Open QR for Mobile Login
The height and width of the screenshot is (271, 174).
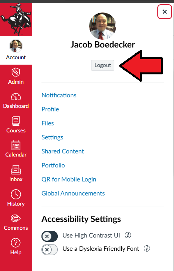(69, 179)
